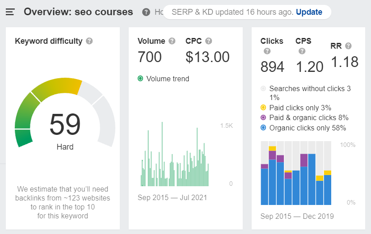Toggle Paid & organic clicks legend item

(263, 118)
